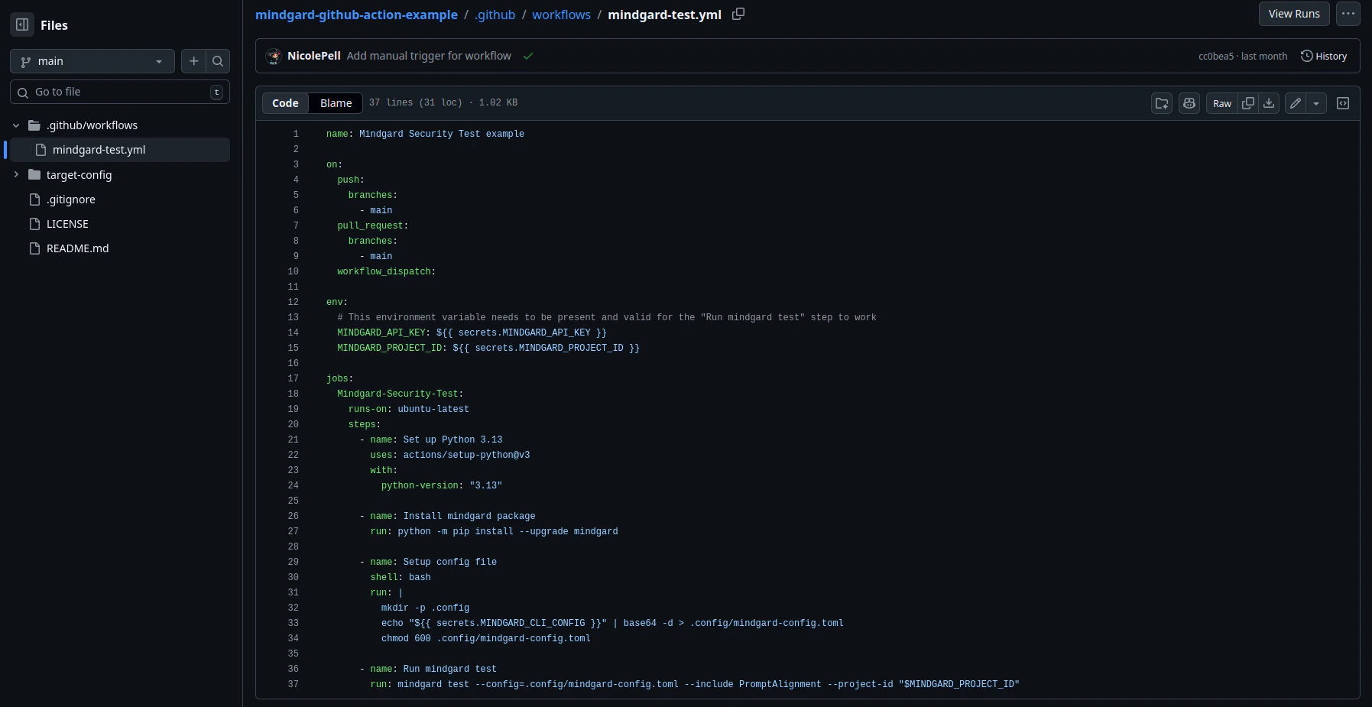Open the Copilot icon near Raw
This screenshot has height=707, width=1372.
[1189, 103]
